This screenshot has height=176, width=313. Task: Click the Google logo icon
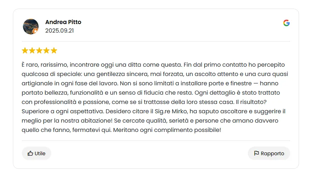[x=287, y=23]
